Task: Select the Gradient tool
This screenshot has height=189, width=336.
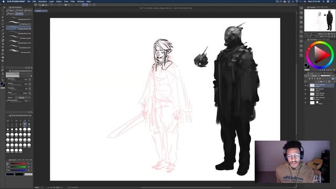Action: pos(3,60)
